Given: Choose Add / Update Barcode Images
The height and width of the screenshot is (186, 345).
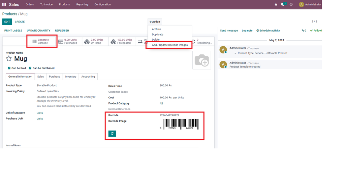Looking at the screenshot, I should (170, 45).
